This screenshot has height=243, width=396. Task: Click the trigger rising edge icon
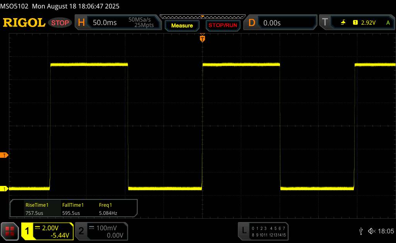[343, 23]
